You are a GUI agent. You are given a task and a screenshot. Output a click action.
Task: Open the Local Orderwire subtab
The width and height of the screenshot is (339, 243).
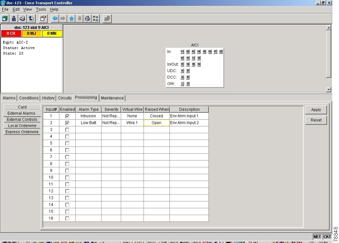pyautogui.click(x=22, y=126)
